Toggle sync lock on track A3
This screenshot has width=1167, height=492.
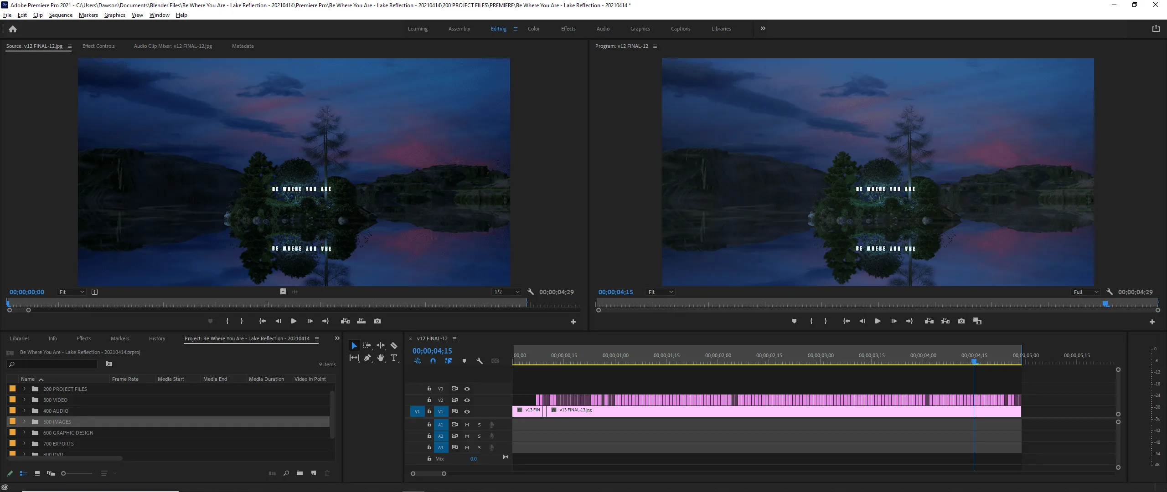click(454, 447)
